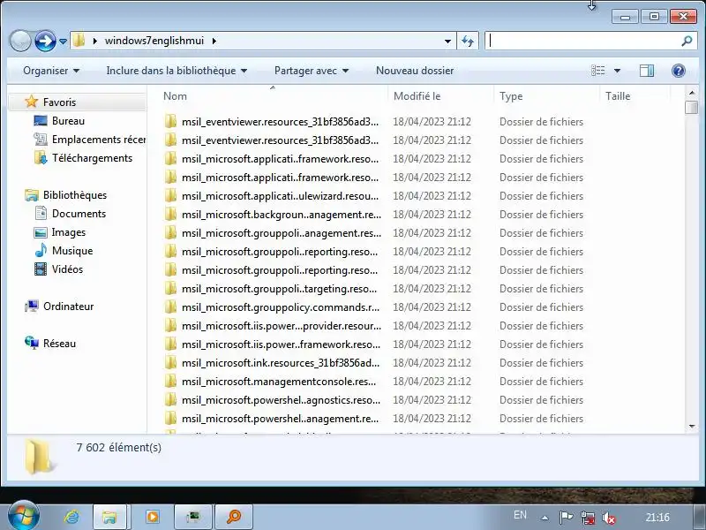Toggle the preview pane button
The height and width of the screenshot is (530, 706).
pos(647,71)
